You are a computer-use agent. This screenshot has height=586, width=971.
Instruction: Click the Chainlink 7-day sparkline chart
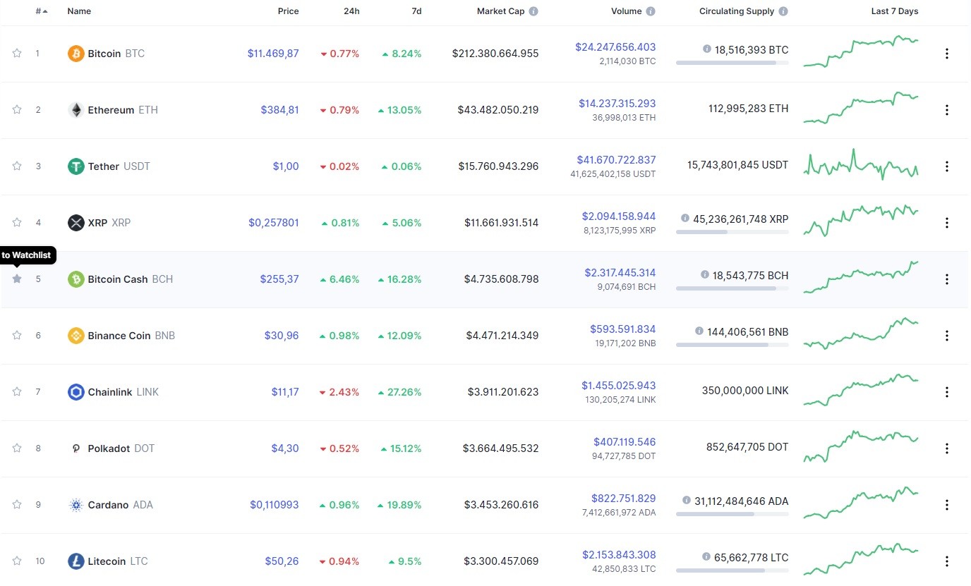point(861,389)
